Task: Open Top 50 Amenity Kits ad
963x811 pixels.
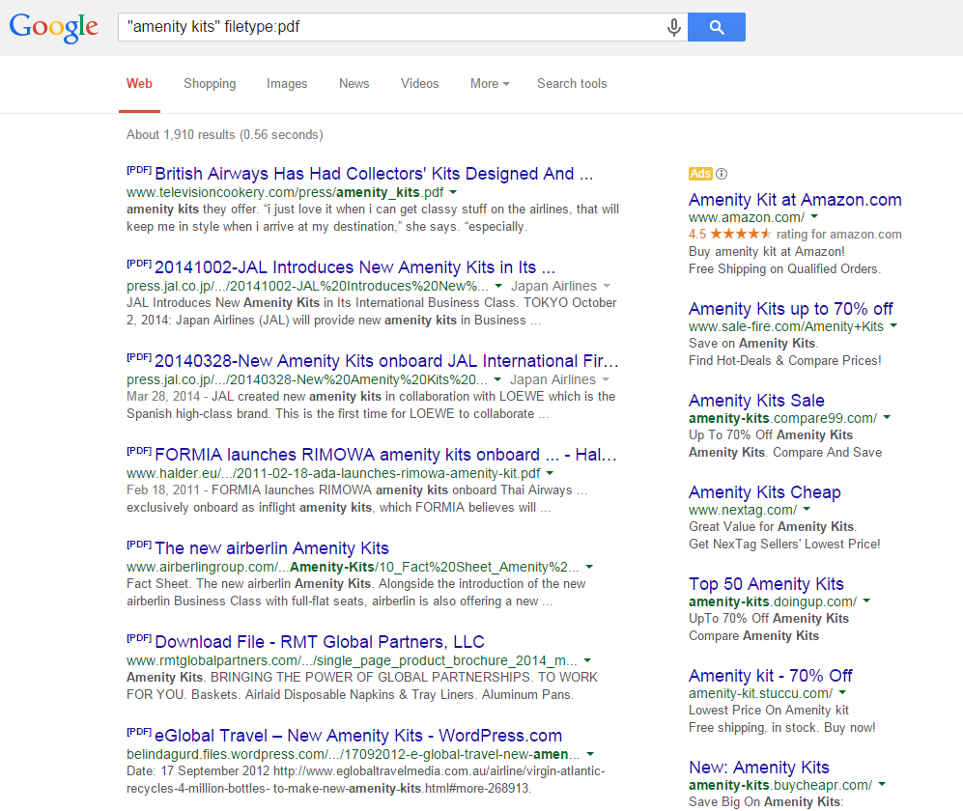Action: [x=766, y=584]
